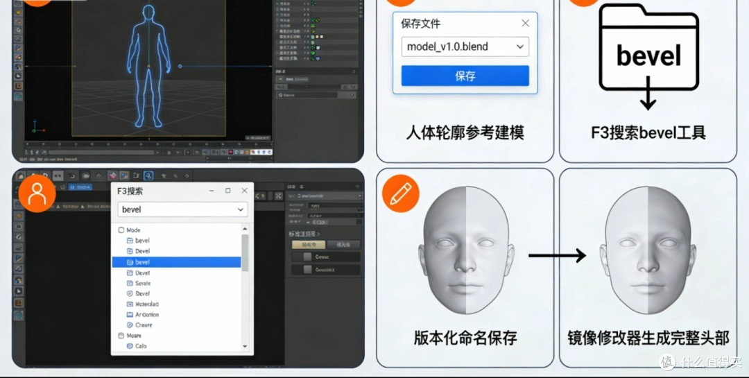
Task: Maximize the F3搜索 window
Action: [x=228, y=191]
